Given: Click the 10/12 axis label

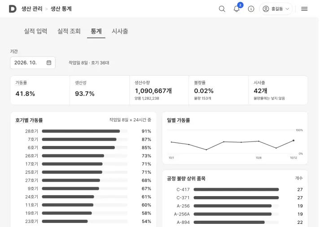Looking at the screenshot, I should pyautogui.click(x=293, y=158).
